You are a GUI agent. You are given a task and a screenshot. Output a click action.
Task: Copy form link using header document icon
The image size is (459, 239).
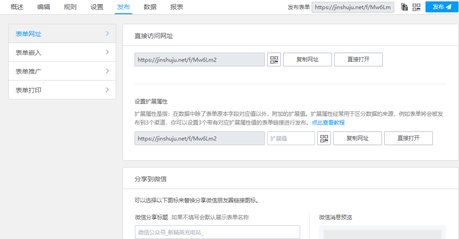coord(404,7)
